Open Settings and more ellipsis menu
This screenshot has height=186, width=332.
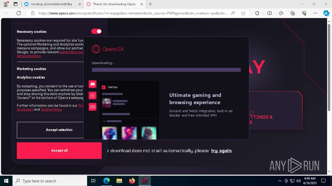315,13
